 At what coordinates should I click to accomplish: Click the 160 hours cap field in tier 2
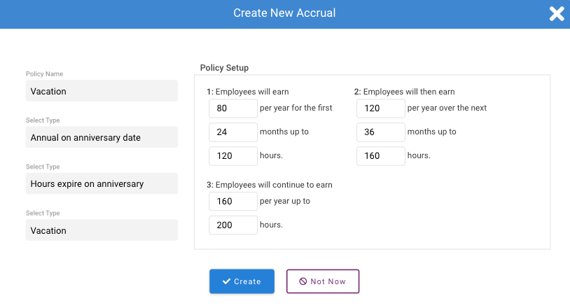[x=381, y=156]
